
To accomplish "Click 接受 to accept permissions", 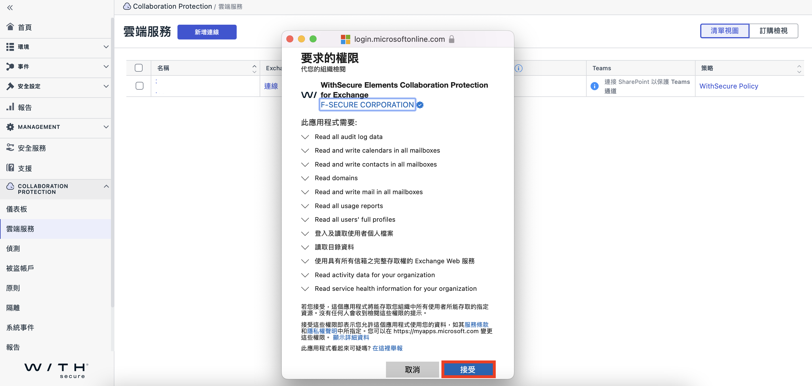I will click(x=468, y=369).
